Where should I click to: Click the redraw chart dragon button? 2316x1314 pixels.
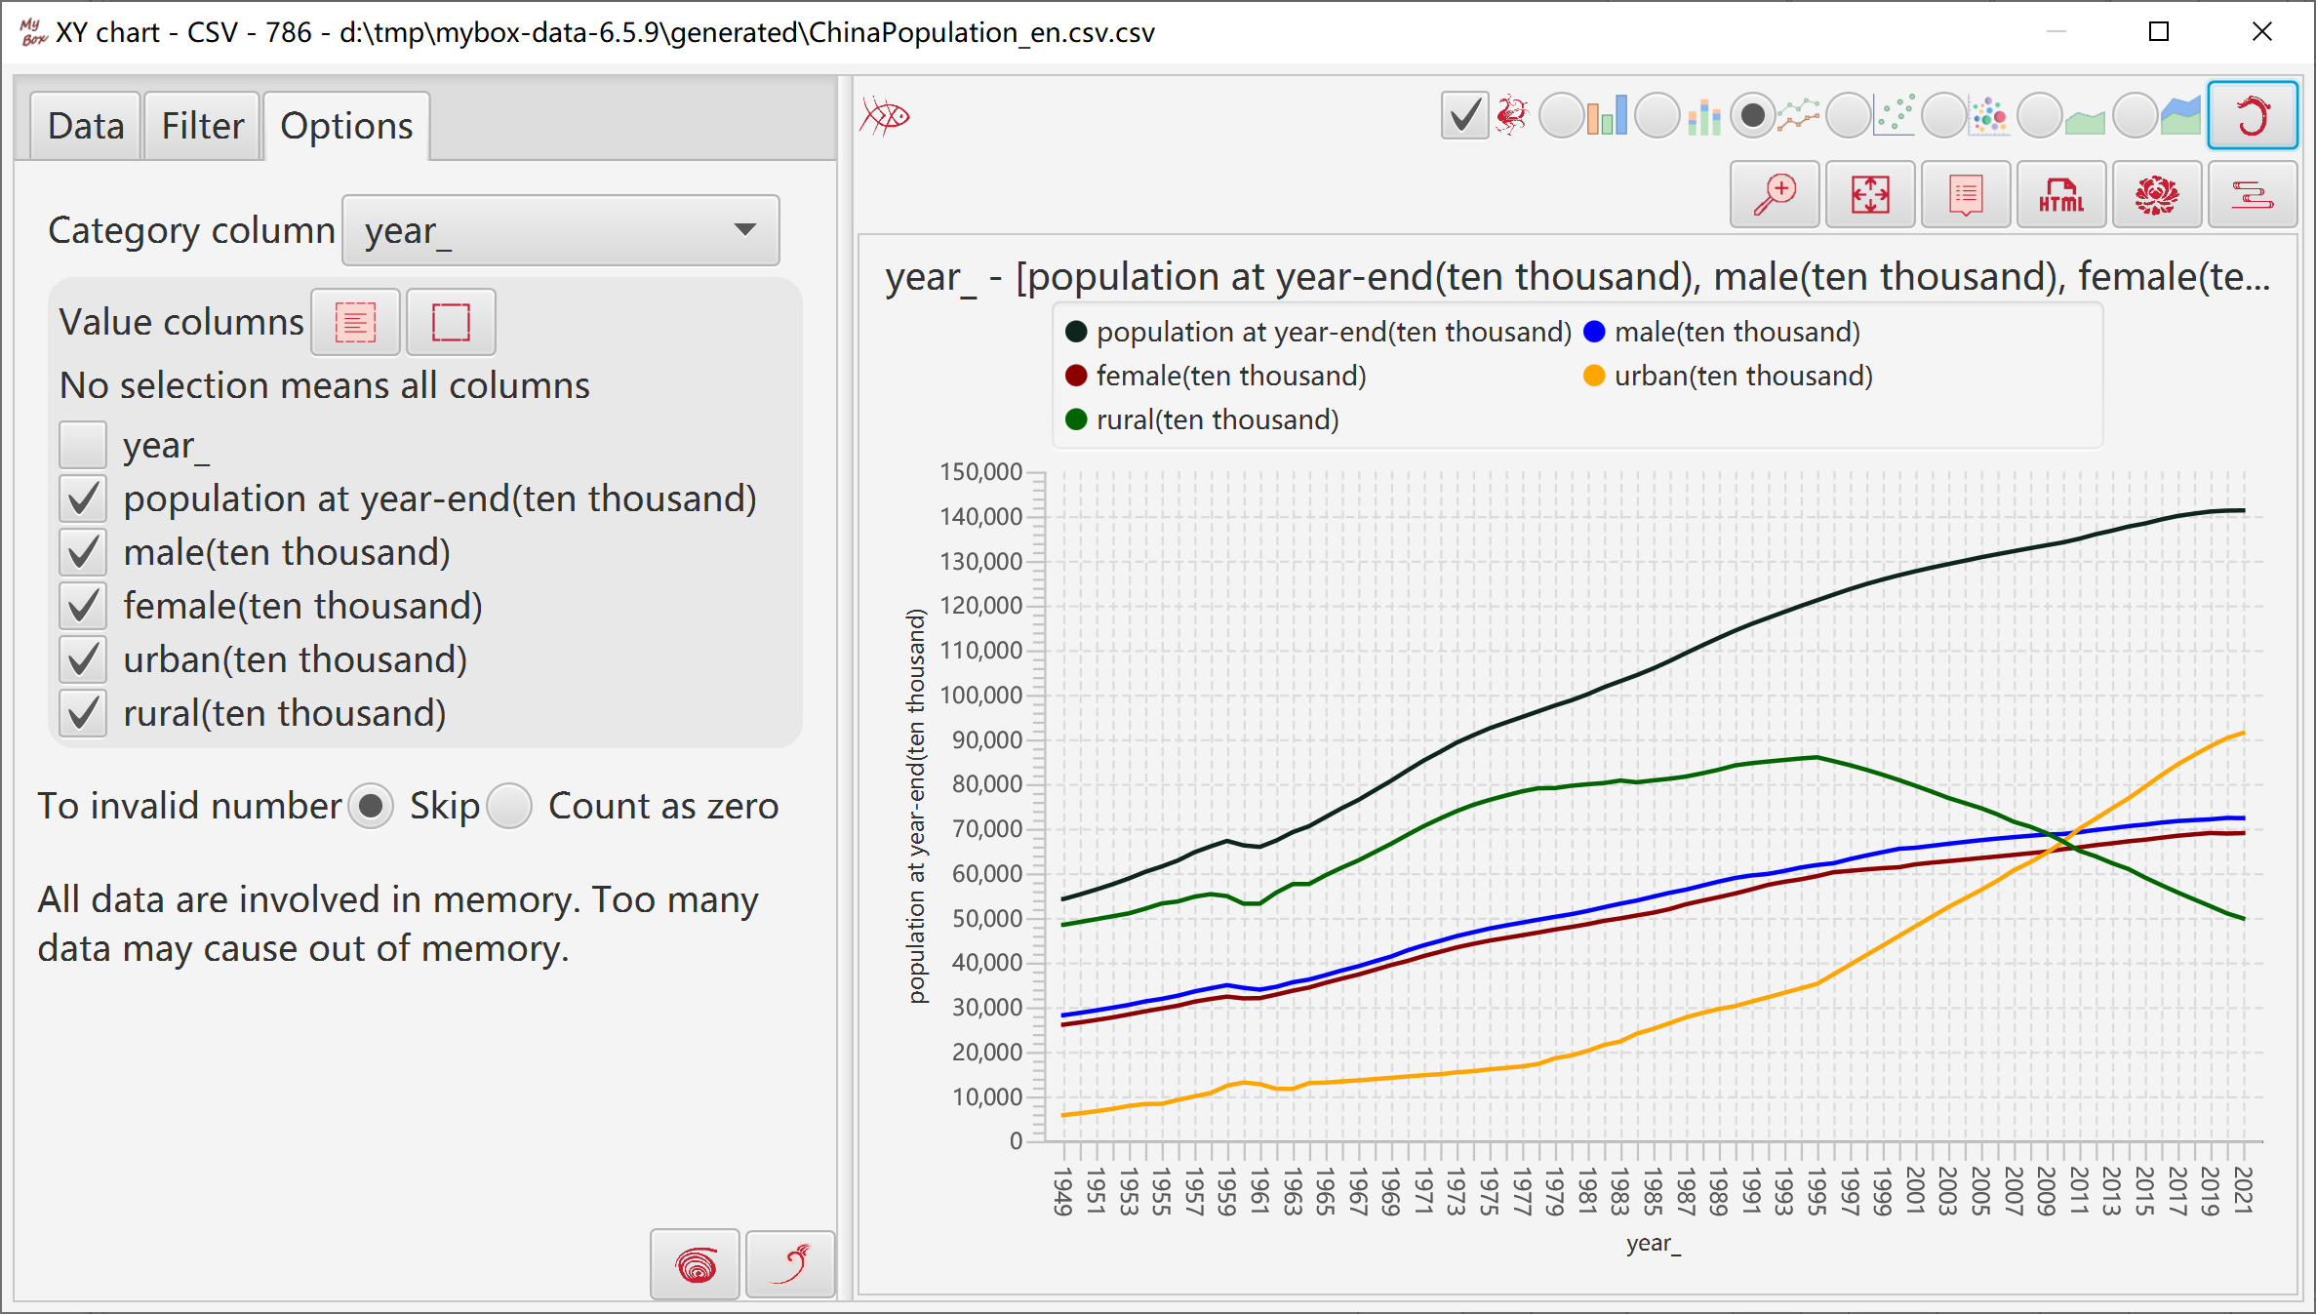pos(2253,115)
